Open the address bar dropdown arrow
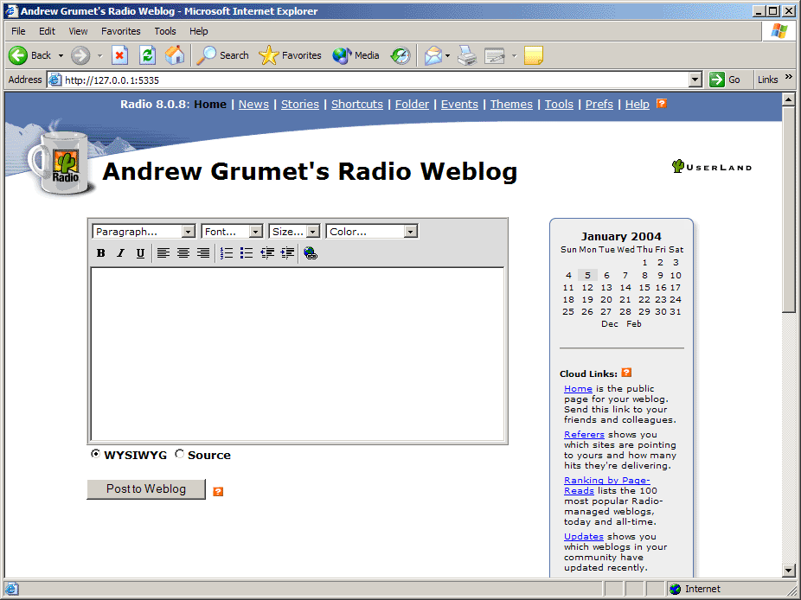 tap(695, 80)
